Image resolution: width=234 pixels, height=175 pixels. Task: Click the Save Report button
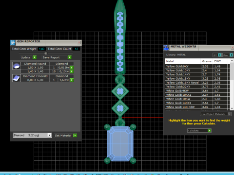57,57
